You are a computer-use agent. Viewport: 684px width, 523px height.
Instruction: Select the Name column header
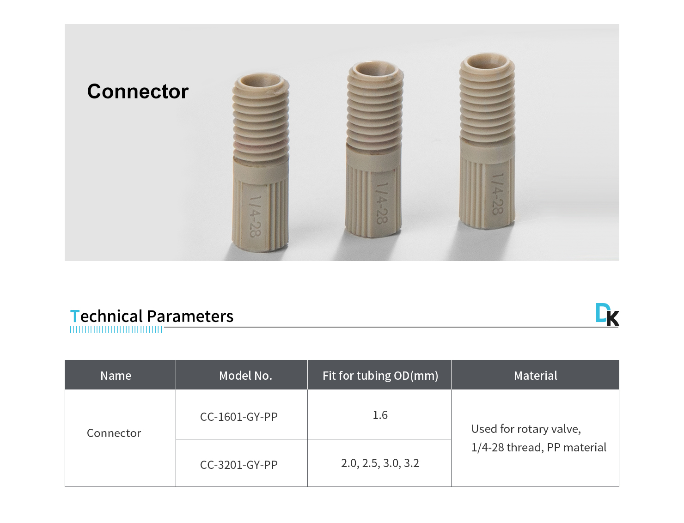click(x=116, y=376)
